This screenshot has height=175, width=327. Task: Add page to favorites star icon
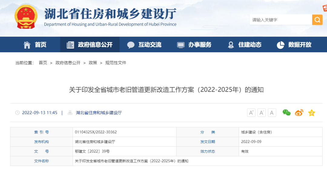pos(312,113)
